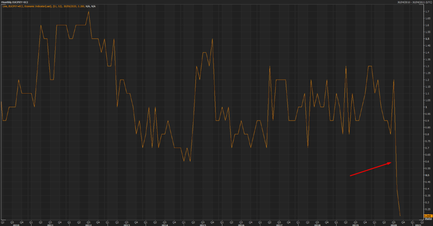This screenshot has height=226, width=433.
Task: Click the 2018 year label on time axis
Action: pos(317,225)
